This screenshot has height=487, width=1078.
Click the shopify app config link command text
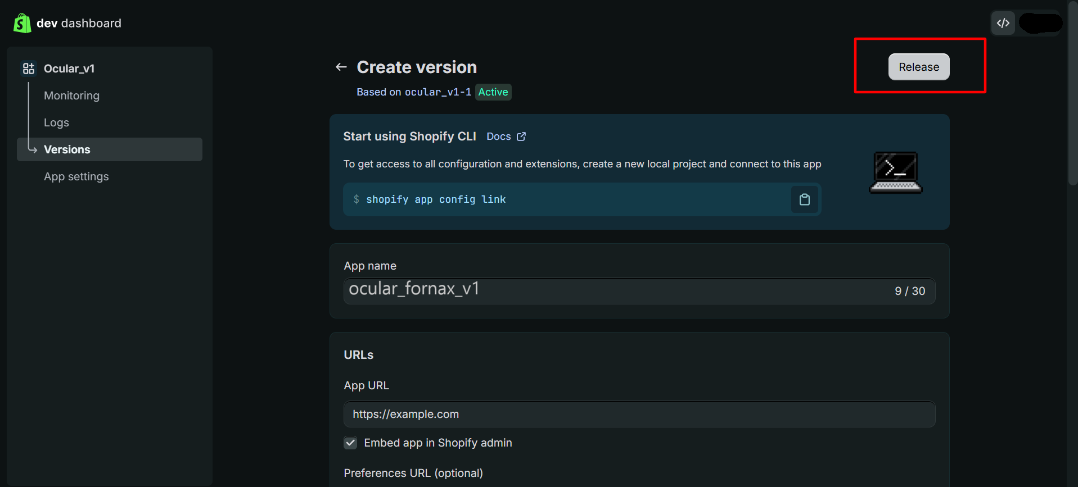coord(436,199)
